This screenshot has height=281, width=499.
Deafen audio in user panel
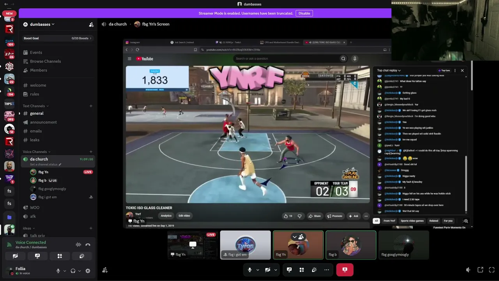pos(73,271)
